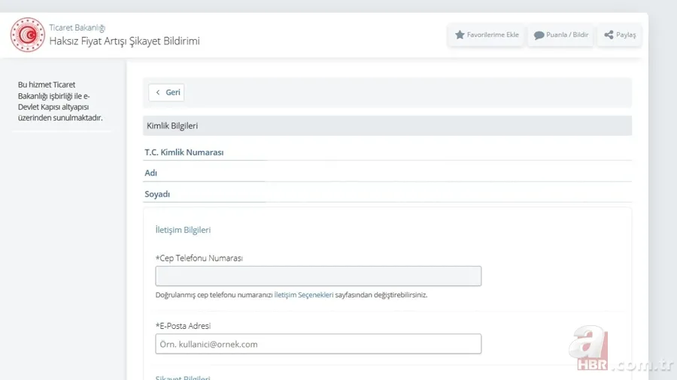The width and height of the screenshot is (677, 380).
Task: Click the T.C. Kimlik Numarası row
Action: [184, 152]
